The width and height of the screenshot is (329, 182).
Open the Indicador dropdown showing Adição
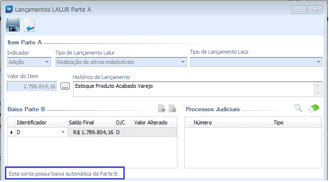29,62
